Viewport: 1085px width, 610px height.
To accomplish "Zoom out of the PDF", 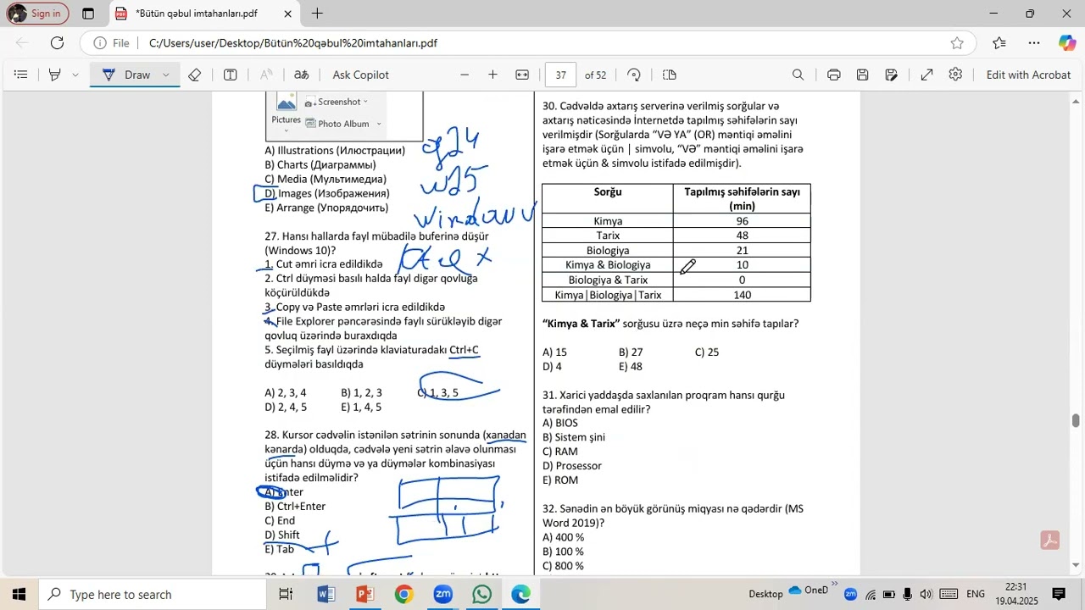I will pyautogui.click(x=465, y=75).
